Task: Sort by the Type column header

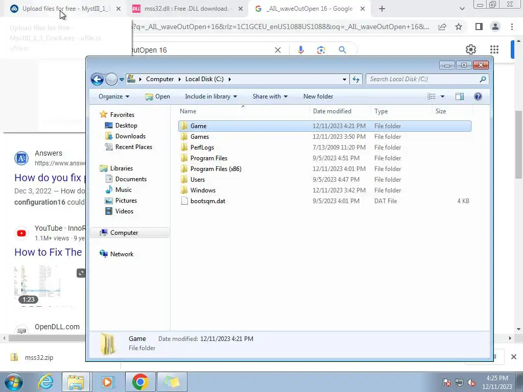Action: pos(401,111)
